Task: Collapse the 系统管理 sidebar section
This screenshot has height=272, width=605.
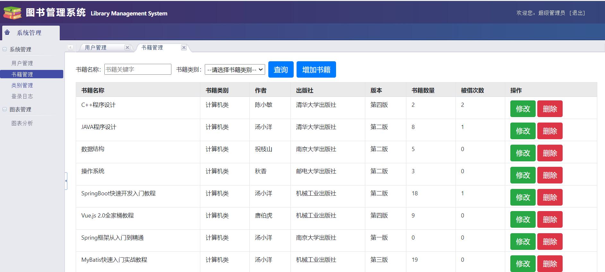Action: tap(5, 49)
